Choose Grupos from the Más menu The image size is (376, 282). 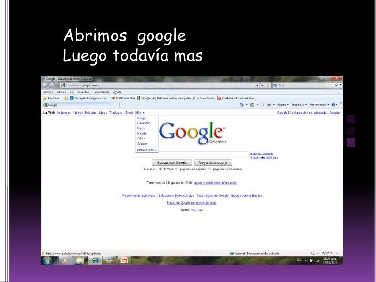142,144
